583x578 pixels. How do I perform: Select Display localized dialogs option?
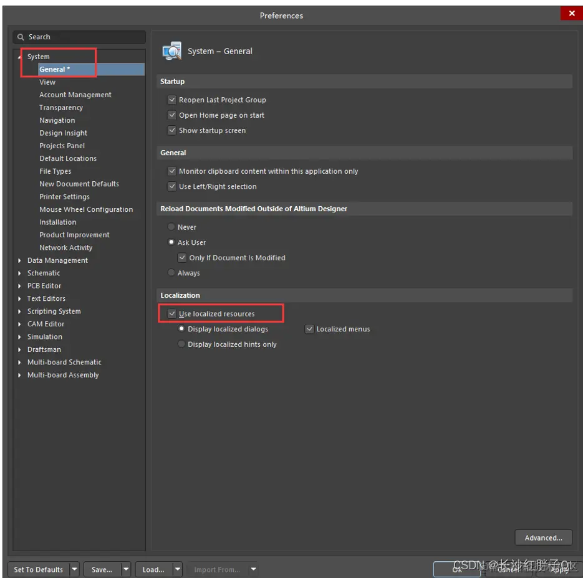click(x=181, y=328)
